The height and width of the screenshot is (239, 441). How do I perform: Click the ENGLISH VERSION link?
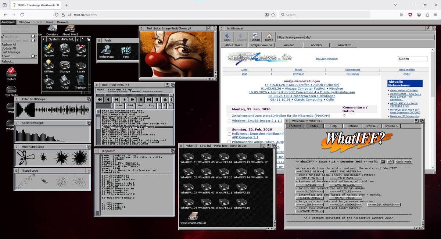click(x=326, y=59)
